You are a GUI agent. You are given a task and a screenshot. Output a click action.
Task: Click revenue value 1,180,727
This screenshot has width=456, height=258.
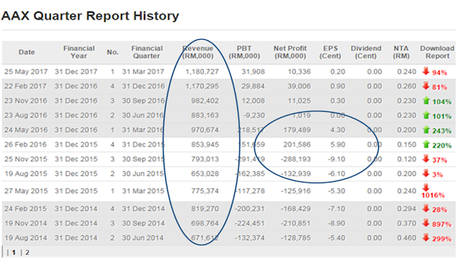coord(202,71)
